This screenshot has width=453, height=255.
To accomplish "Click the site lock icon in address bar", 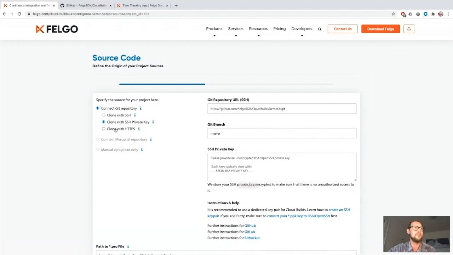I will [x=29, y=14].
